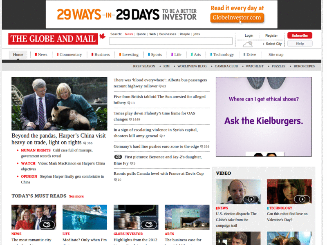Open the CAMERA CLUB link
Screen dimensions: 327x245
coord(226,66)
